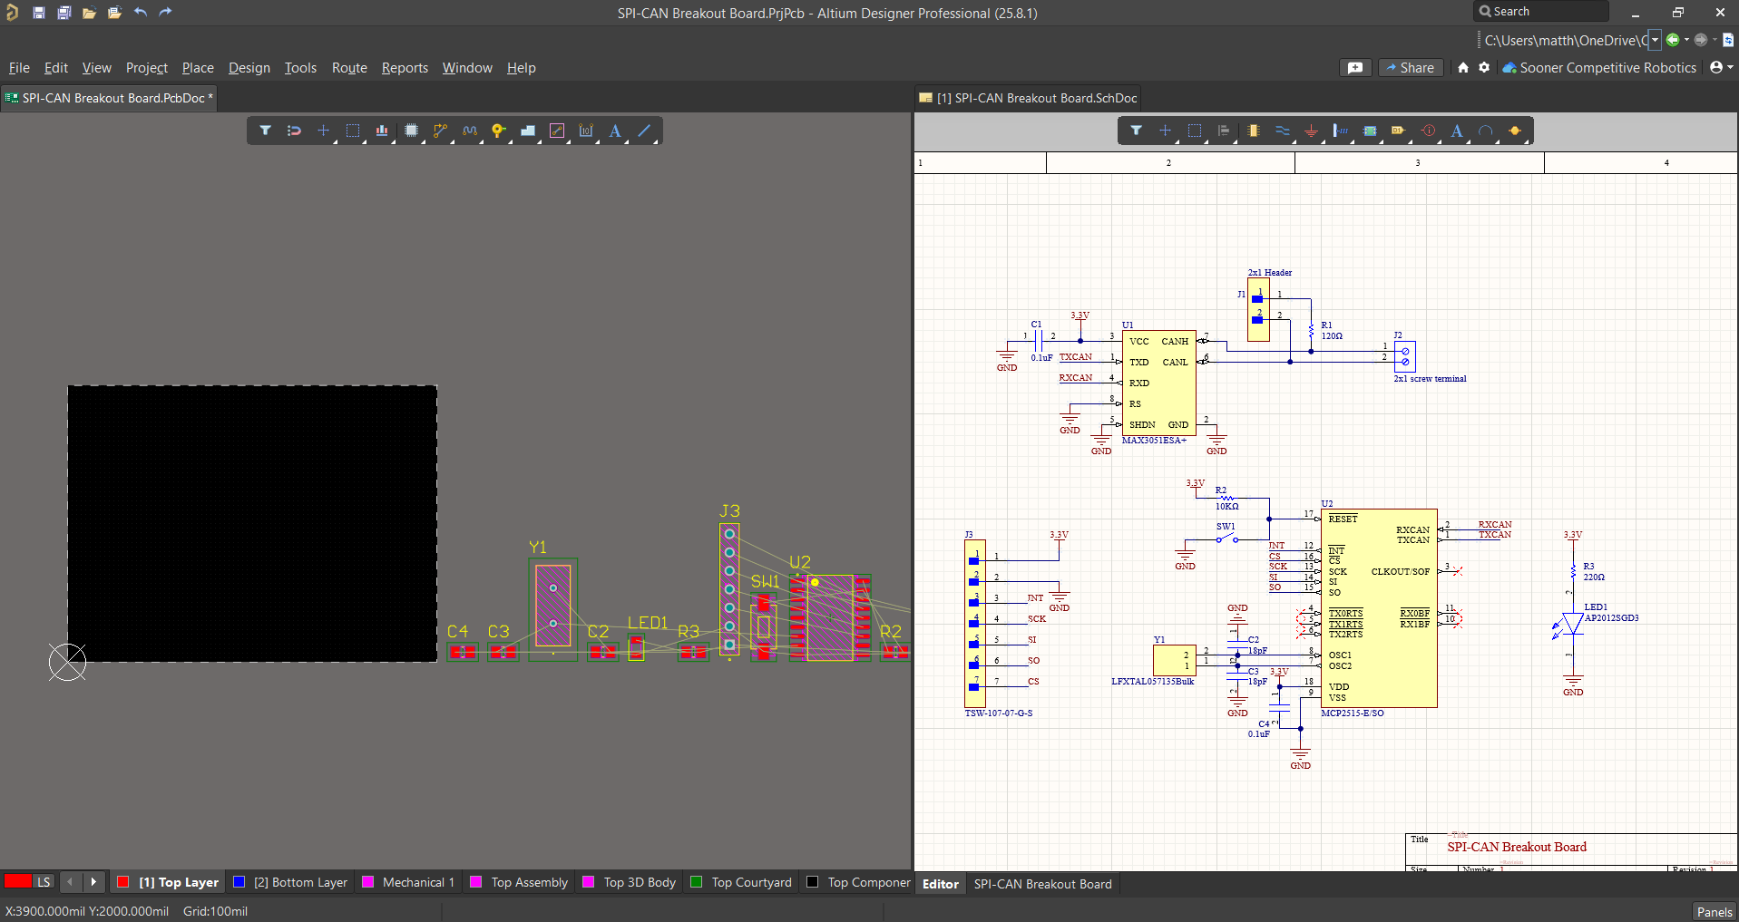Select the Place Line tool in the PCB toolbar
This screenshot has width=1739, height=922.
pos(644,131)
